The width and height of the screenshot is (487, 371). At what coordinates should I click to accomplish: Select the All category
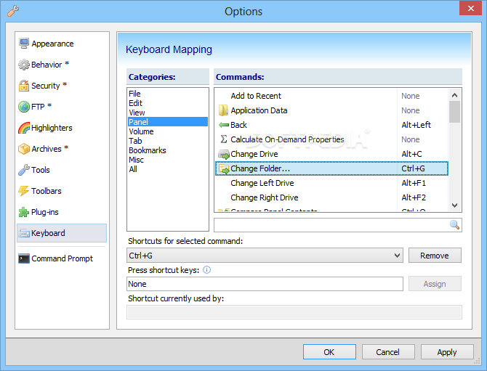tap(168, 169)
